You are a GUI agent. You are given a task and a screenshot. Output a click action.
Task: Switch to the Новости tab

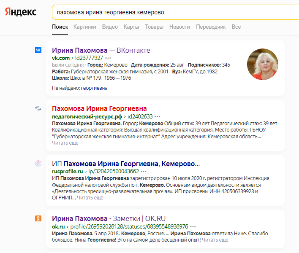pos(179,27)
